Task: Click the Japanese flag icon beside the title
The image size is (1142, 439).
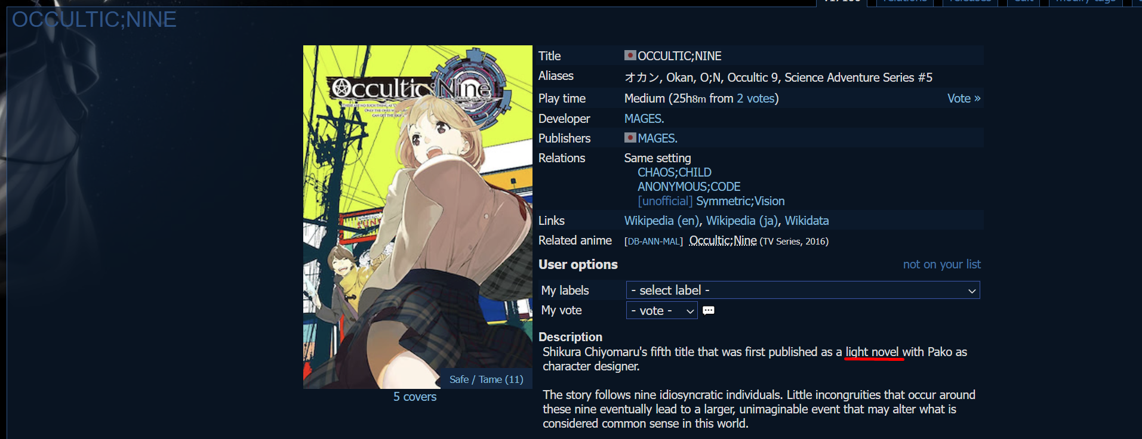Action: click(x=630, y=55)
